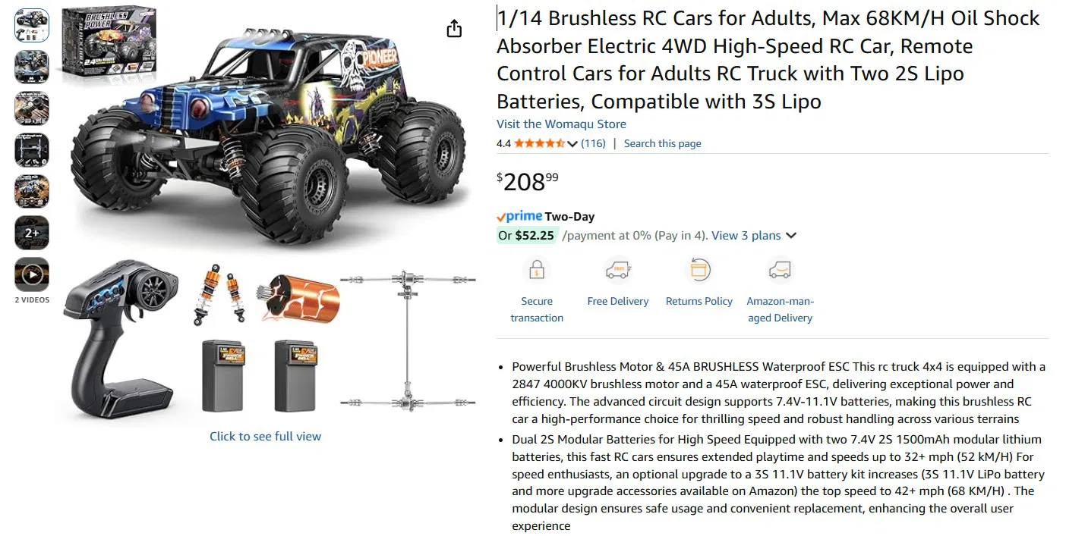The image size is (1066, 536).
Task: Select the second product thumbnail
Action: pyautogui.click(x=32, y=67)
